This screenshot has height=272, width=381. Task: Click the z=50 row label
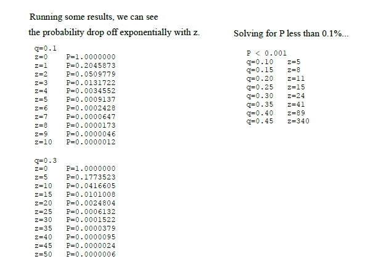click(43, 254)
